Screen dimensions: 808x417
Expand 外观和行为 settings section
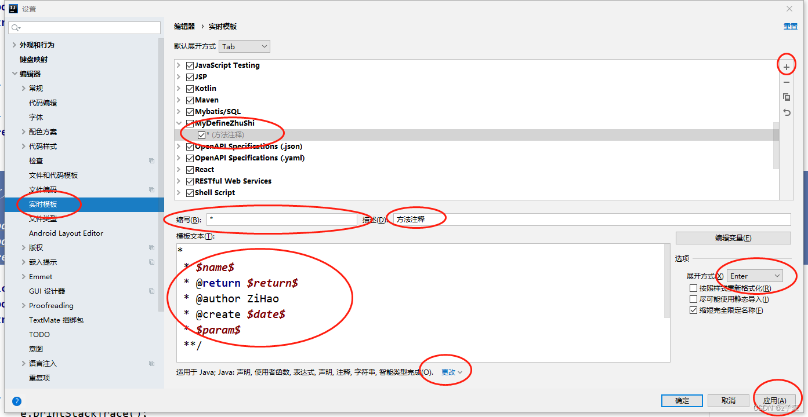pos(14,45)
